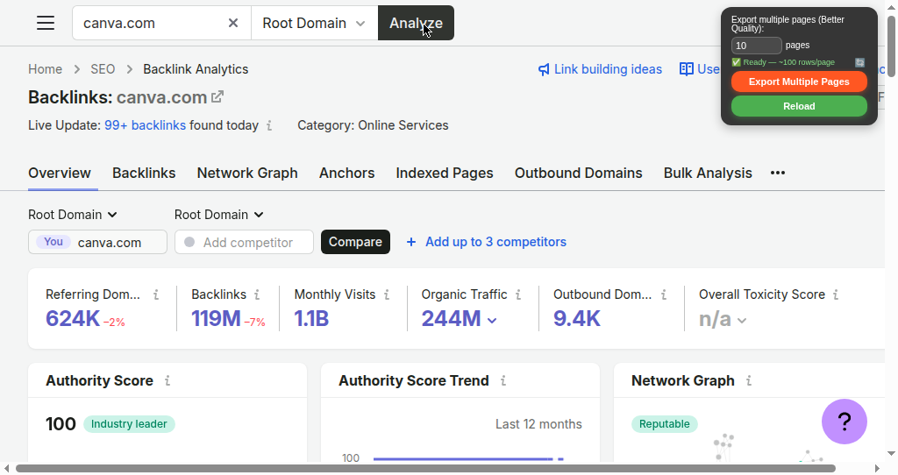Expand the Toxicity Score n/a dropdown
The width and height of the screenshot is (898, 475).
coord(742,321)
